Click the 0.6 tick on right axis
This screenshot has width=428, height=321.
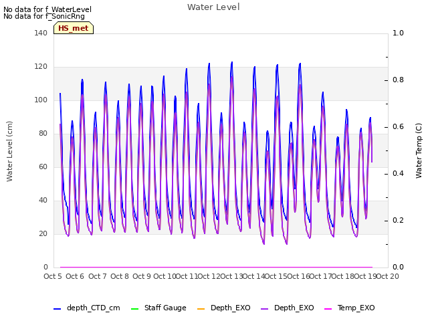[x=398, y=126]
